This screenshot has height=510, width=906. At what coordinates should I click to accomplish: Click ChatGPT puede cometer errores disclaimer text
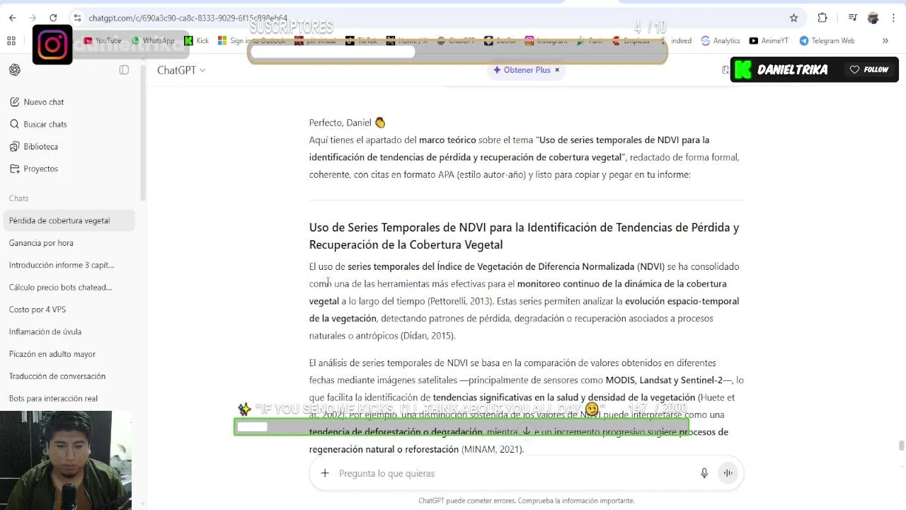click(x=526, y=501)
